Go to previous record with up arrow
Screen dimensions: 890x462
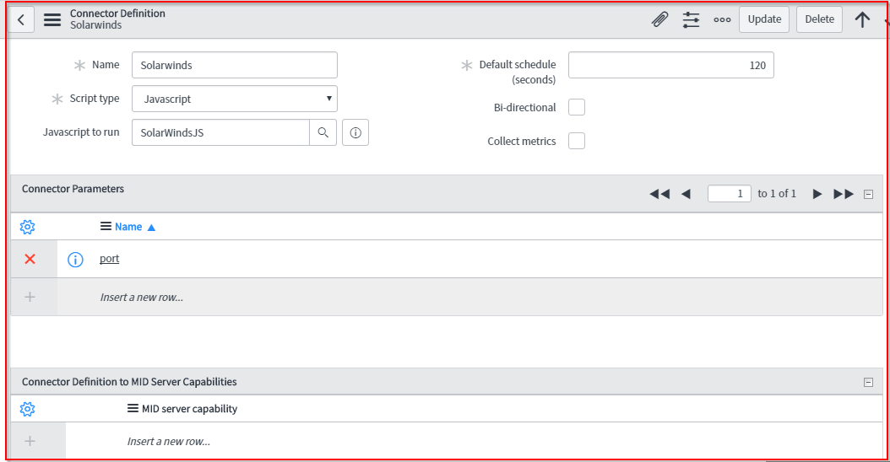coord(862,19)
